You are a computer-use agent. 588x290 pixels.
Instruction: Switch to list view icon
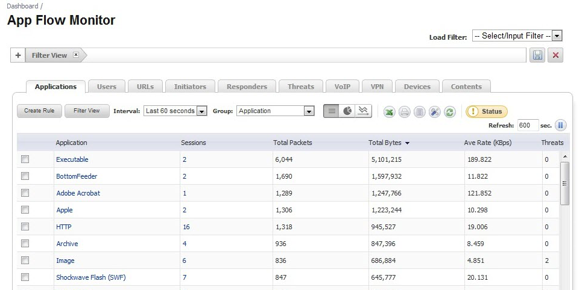[x=332, y=111]
